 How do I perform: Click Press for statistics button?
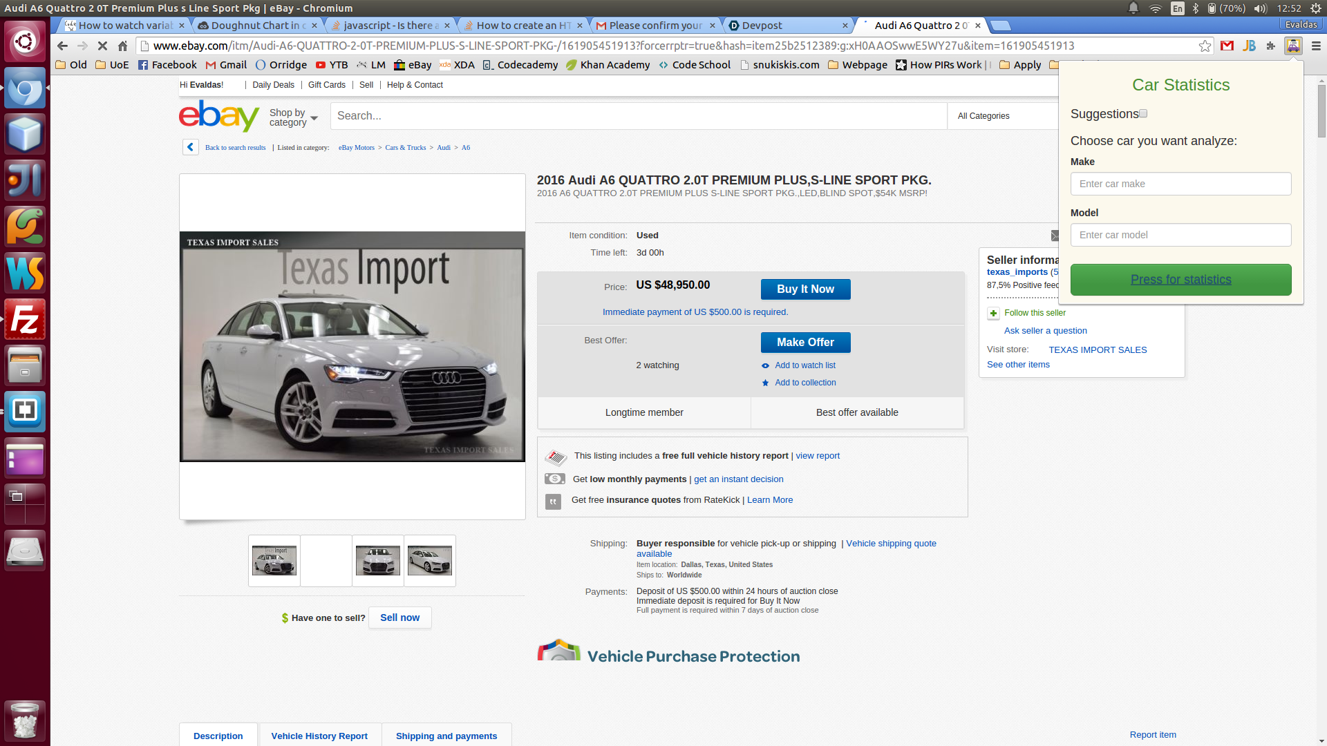point(1180,280)
